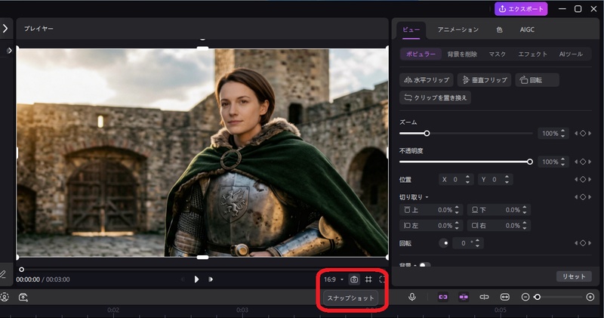Viewport: 604px width, 318px height.
Task: Click the upload clip icon on timeline toolbar
Action: tap(23, 297)
